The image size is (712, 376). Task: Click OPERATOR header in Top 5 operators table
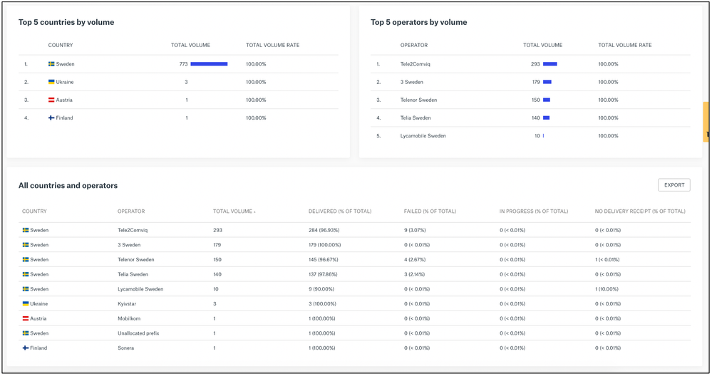413,46
